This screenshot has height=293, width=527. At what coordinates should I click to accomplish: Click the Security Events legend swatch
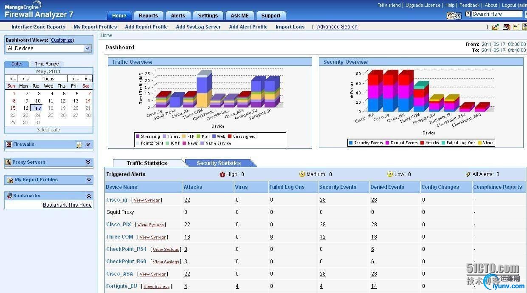click(x=350, y=143)
